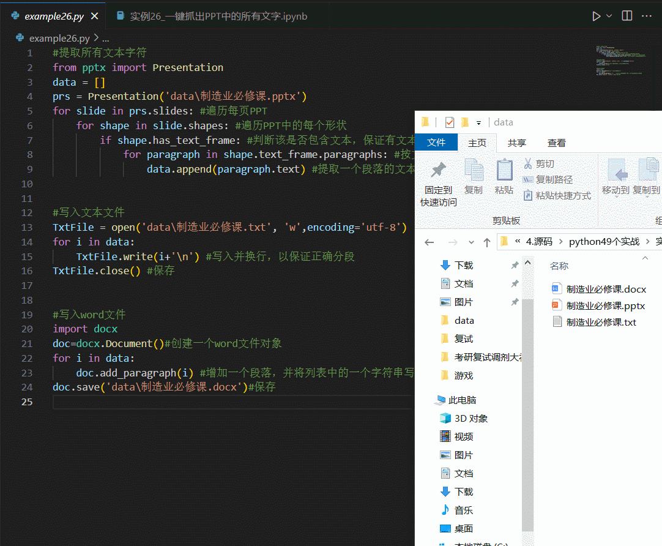Open 游戏 folder in navigation pane

(x=464, y=375)
